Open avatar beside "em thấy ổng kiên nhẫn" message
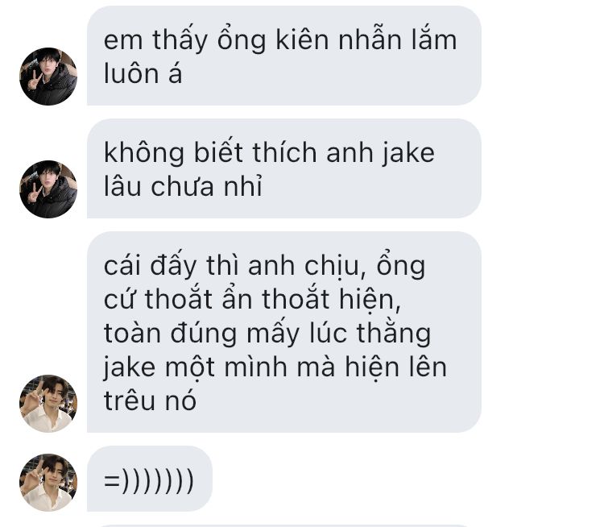Image resolution: width=604 pixels, height=527 pixels. tap(48, 77)
